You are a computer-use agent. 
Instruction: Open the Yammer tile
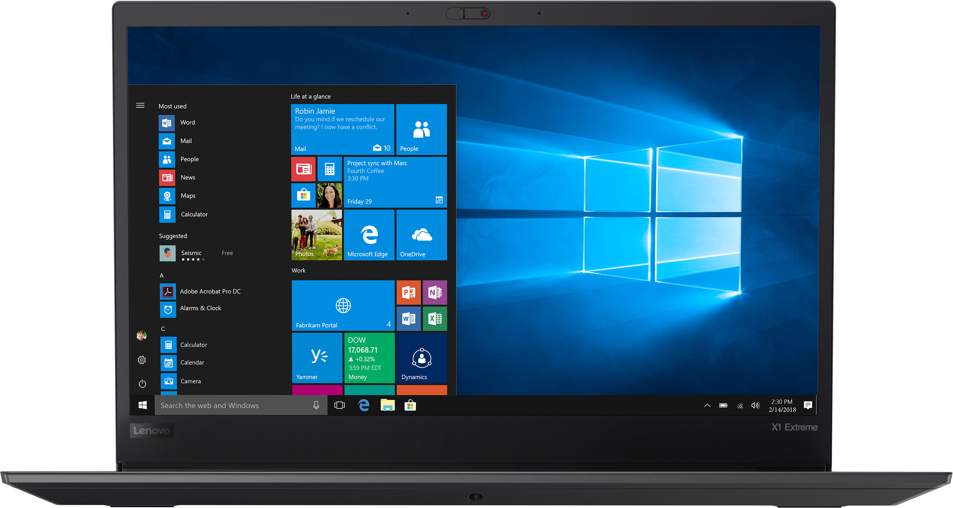coord(317,358)
